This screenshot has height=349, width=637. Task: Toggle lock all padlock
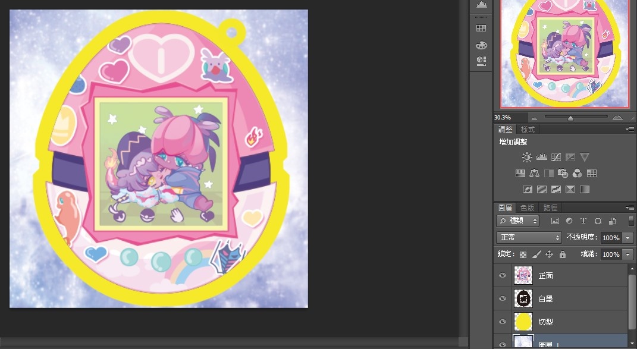pos(563,254)
